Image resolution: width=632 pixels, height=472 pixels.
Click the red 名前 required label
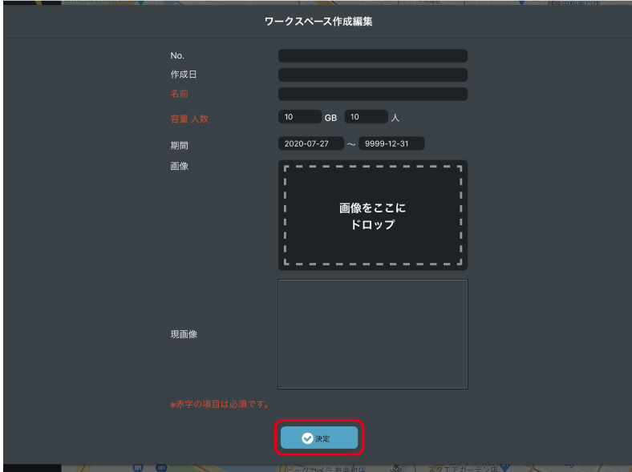pyautogui.click(x=179, y=95)
